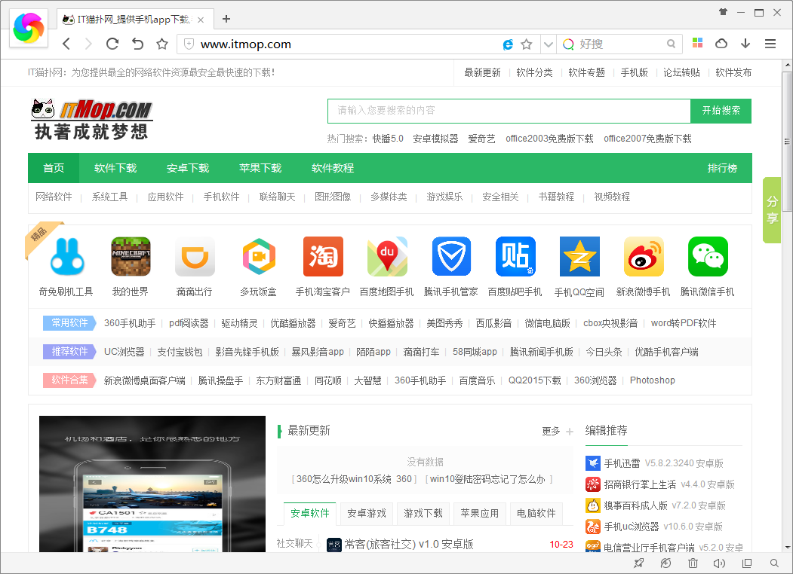This screenshot has height=574, width=793.
Task: Open the colorful apps grid icon
Action: (697, 44)
